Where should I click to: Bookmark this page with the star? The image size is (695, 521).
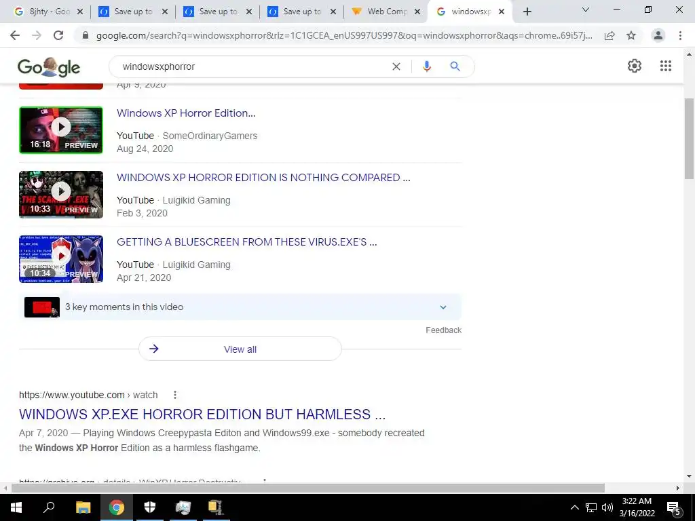click(631, 36)
